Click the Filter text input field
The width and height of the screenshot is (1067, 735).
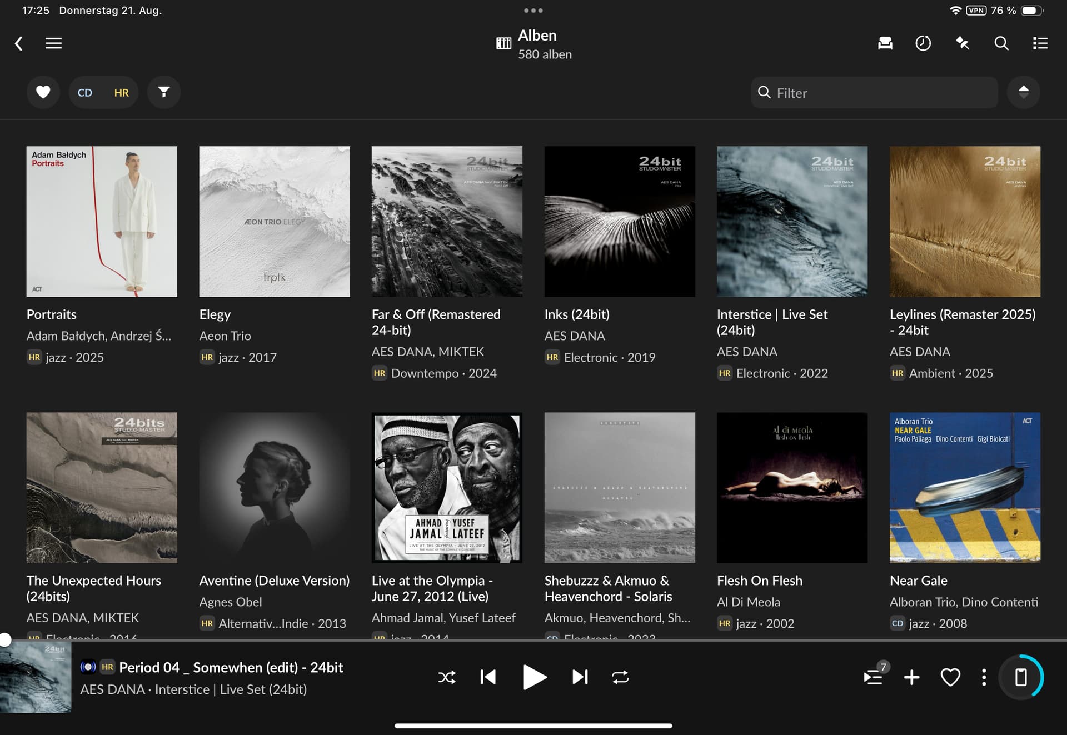click(x=874, y=93)
